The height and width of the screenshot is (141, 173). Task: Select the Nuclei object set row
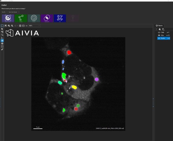point(163,38)
